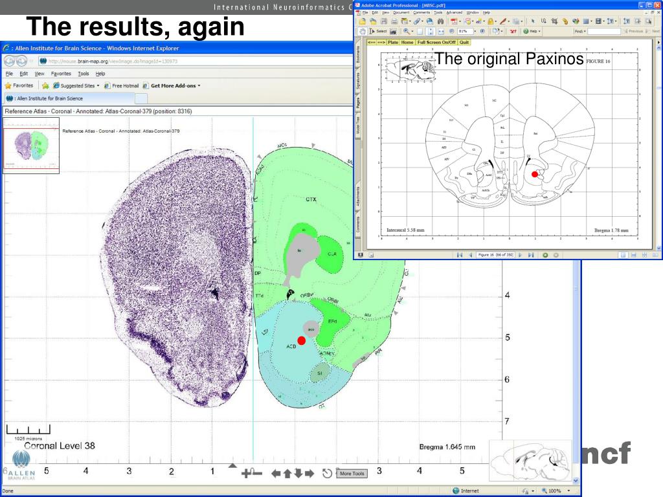Open the zoom tool dropdown arrow in Acrobat
The height and width of the screenshot is (497, 663).
[x=412, y=31]
